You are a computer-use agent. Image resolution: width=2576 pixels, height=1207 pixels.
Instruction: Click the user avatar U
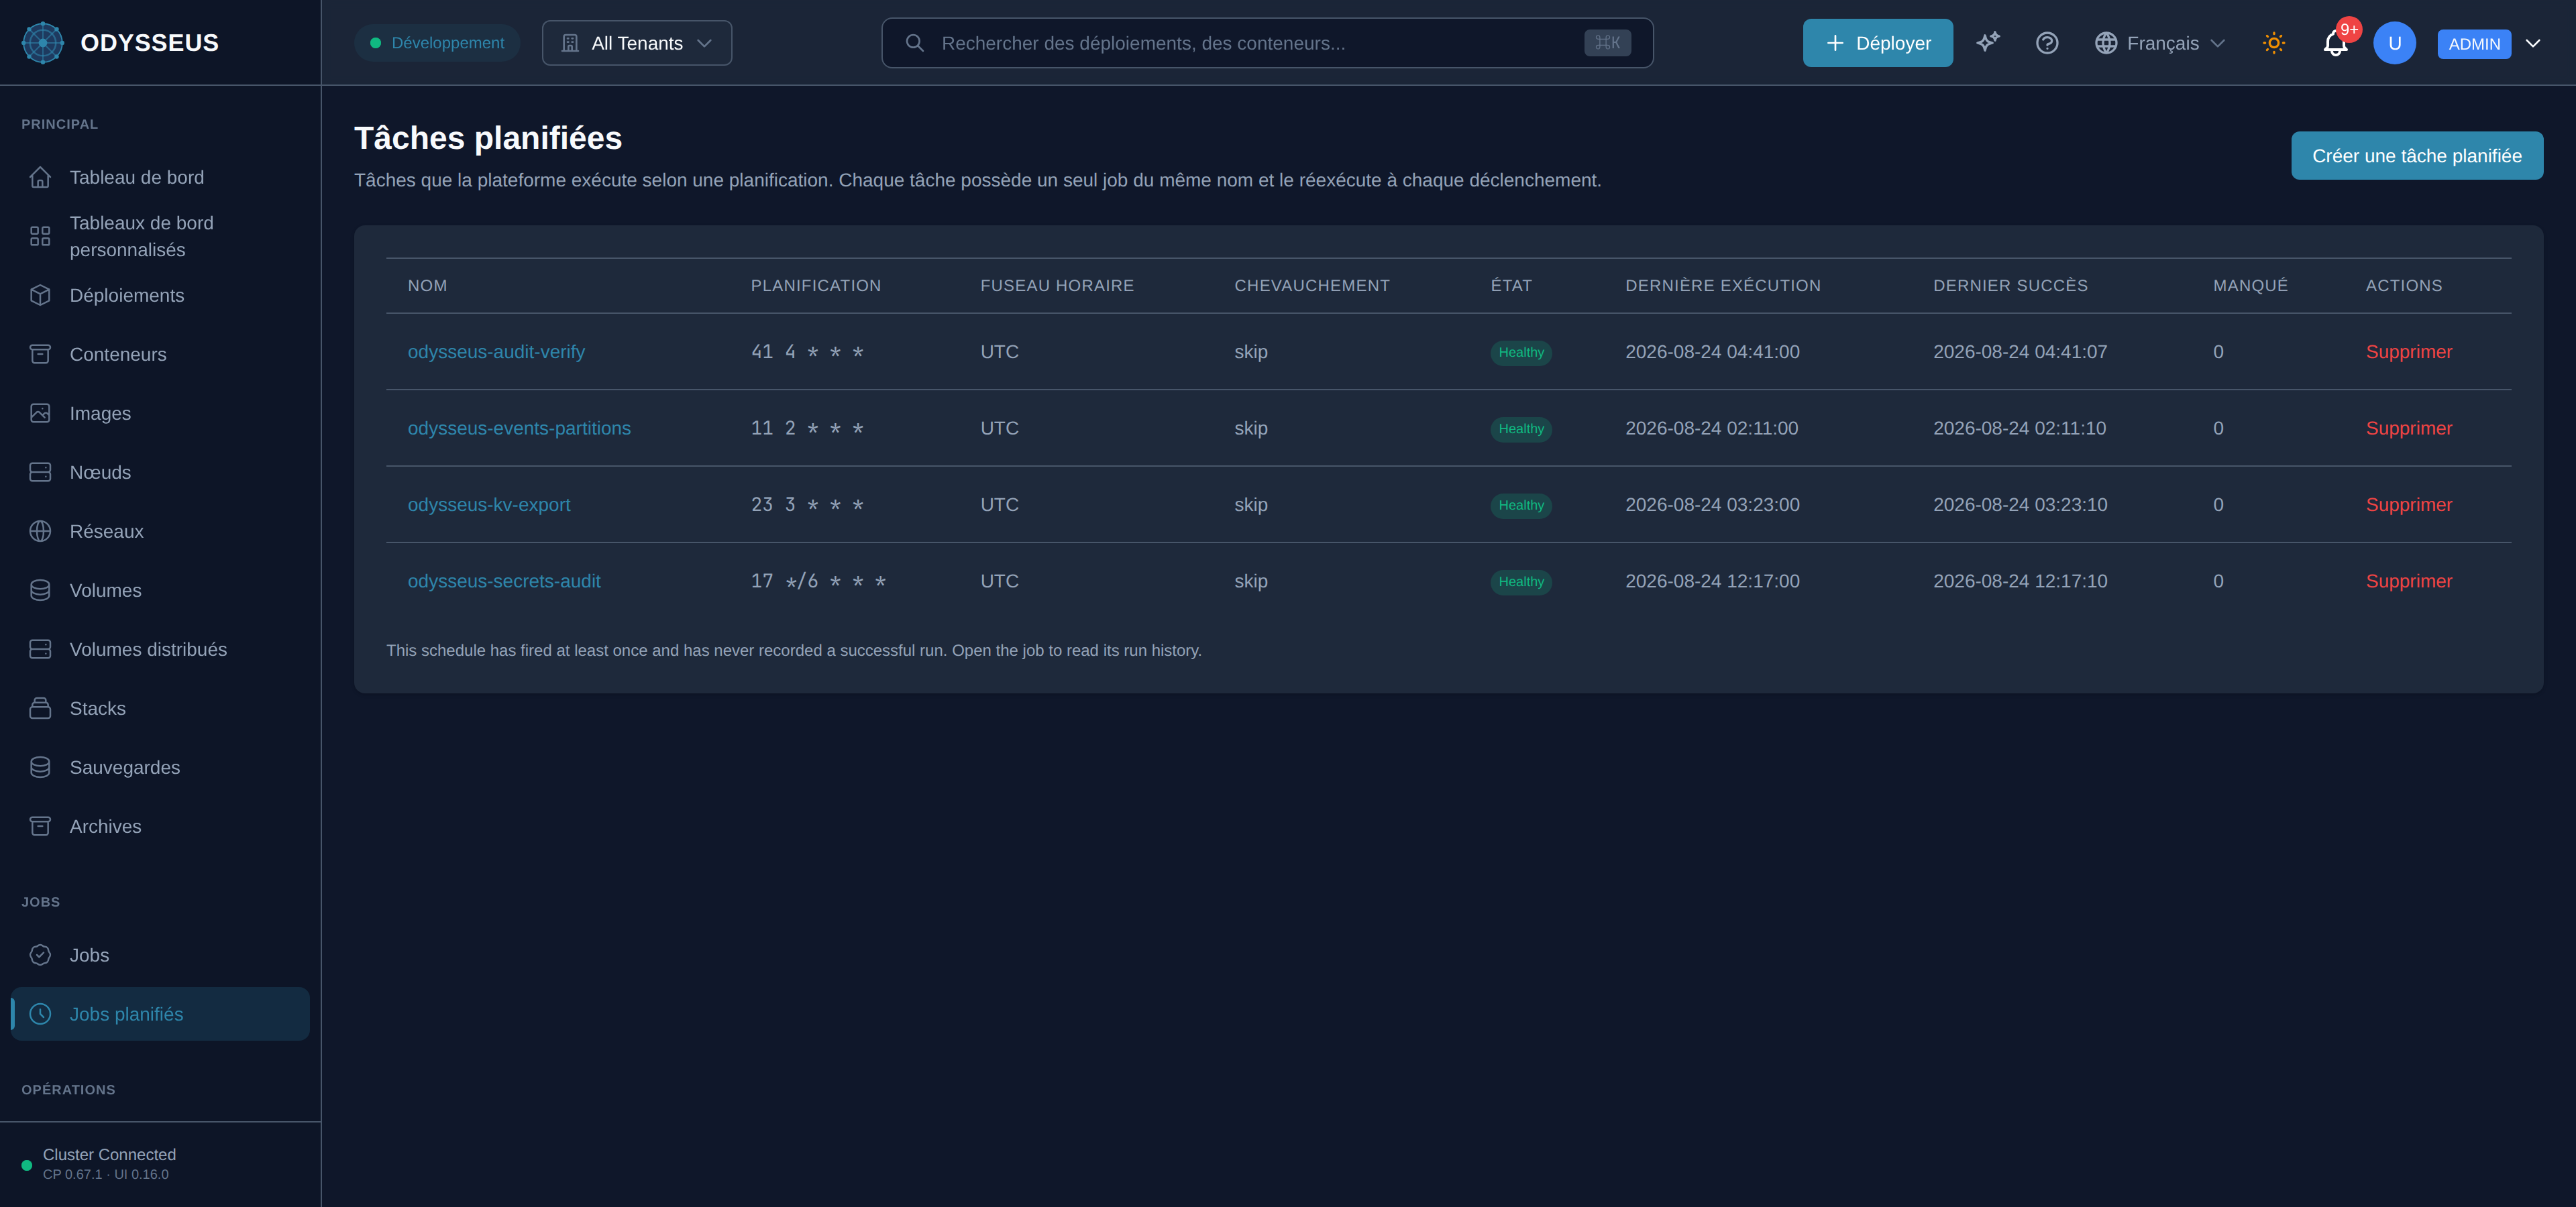[x=2394, y=43]
